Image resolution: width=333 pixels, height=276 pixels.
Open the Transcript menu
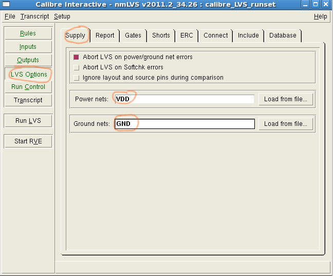pos(34,16)
